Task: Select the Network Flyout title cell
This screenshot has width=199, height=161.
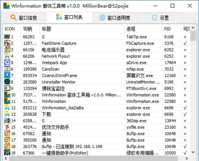Action: point(56,56)
